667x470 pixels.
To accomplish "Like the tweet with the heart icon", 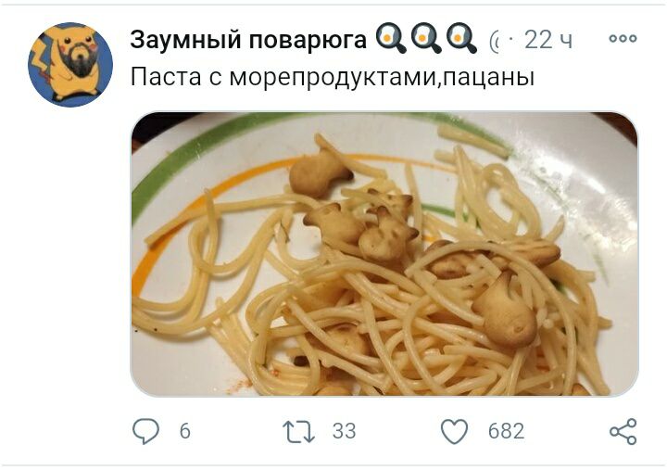I will tap(454, 431).
